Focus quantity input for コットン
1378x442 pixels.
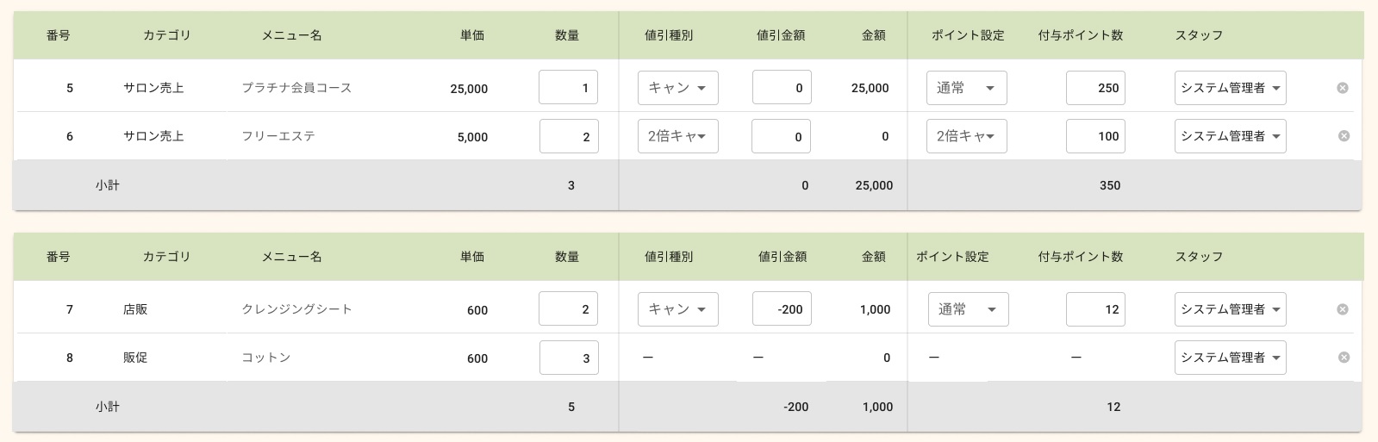(568, 358)
